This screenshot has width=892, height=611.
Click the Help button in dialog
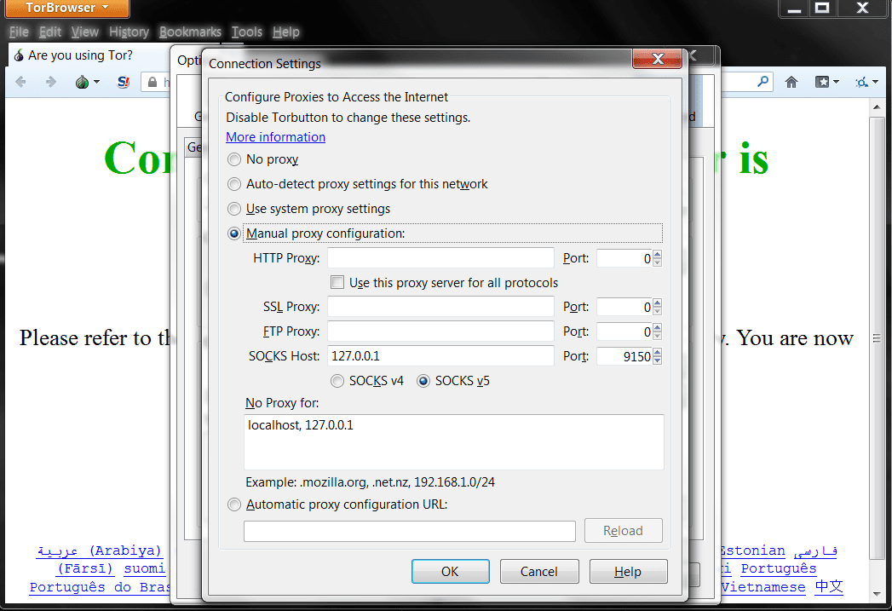click(x=628, y=571)
